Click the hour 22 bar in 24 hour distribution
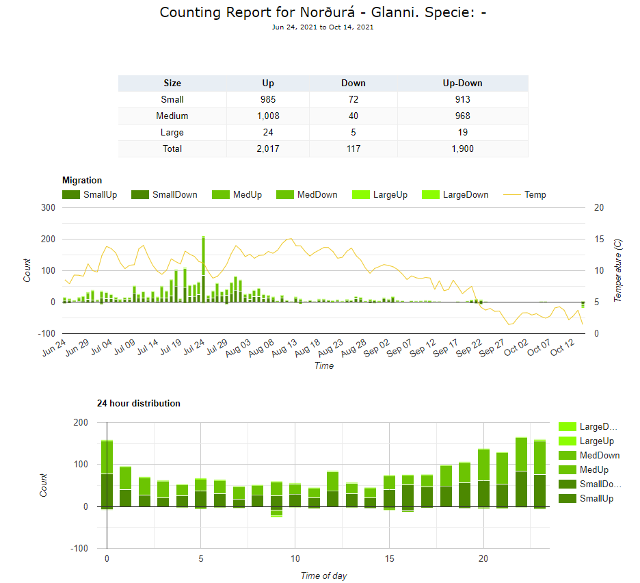Screen dimensions: 640x583 point(521,472)
